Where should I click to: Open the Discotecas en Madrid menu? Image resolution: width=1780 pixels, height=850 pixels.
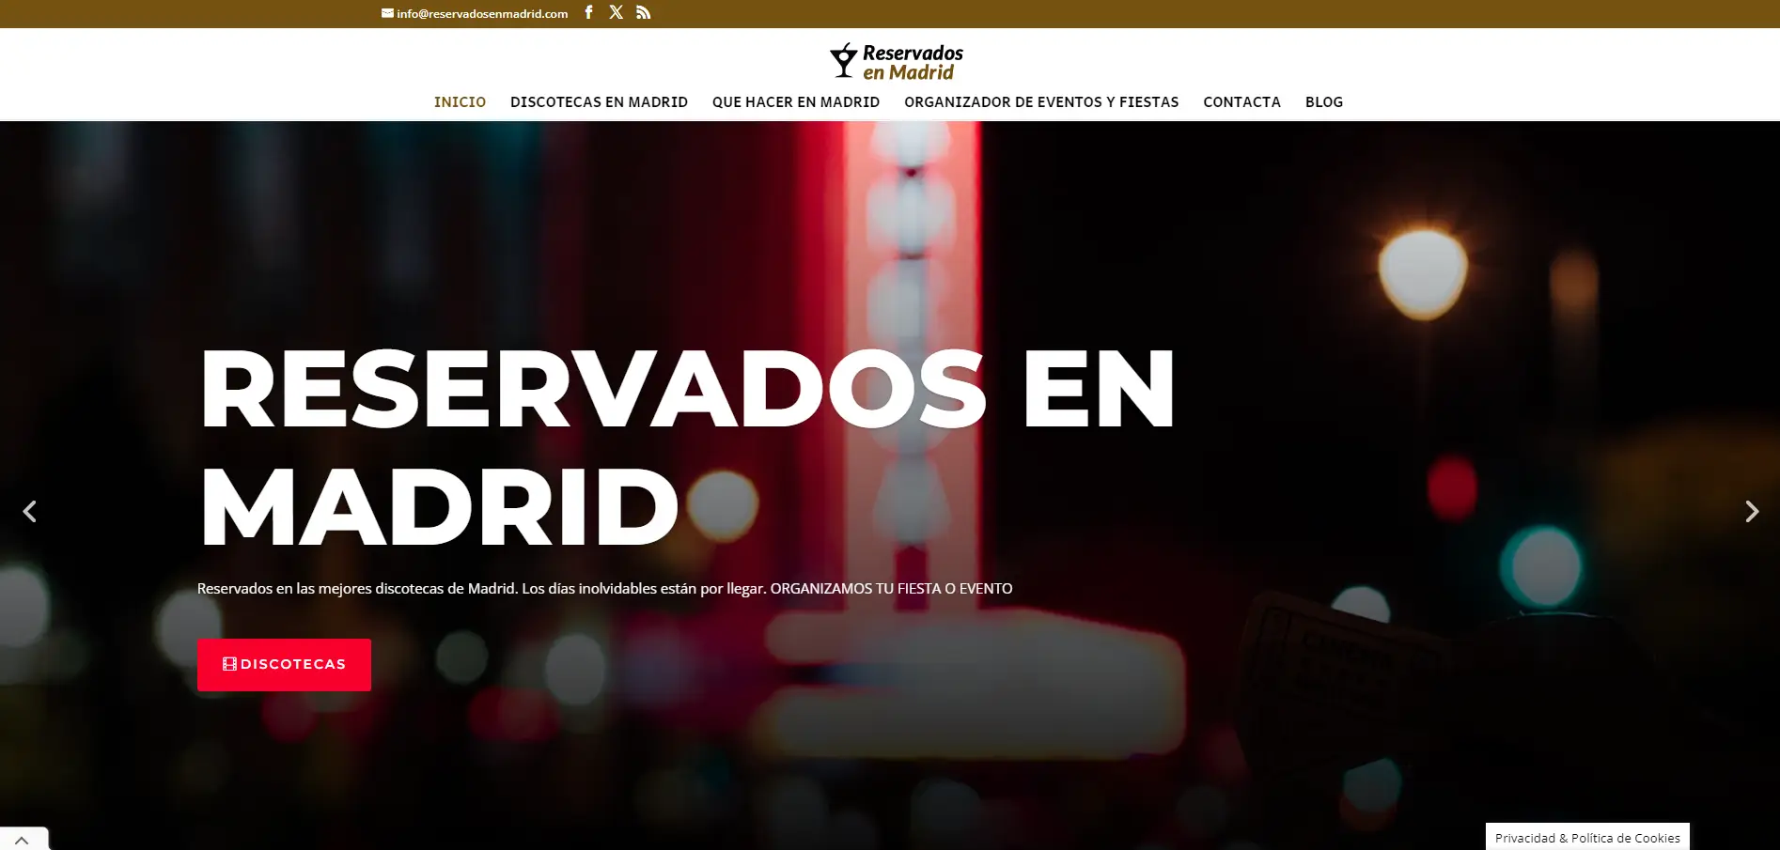[x=599, y=102]
